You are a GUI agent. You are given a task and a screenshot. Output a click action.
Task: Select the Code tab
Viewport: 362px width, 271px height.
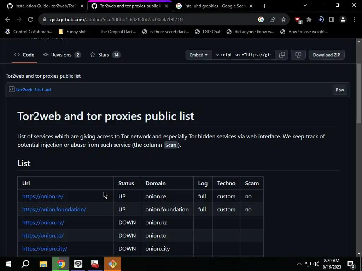(x=24, y=55)
